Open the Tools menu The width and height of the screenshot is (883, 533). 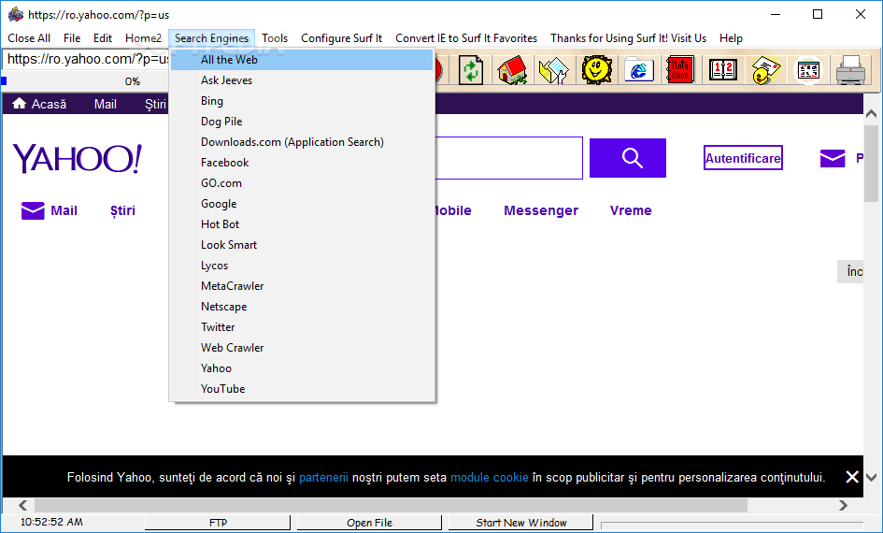275,37
